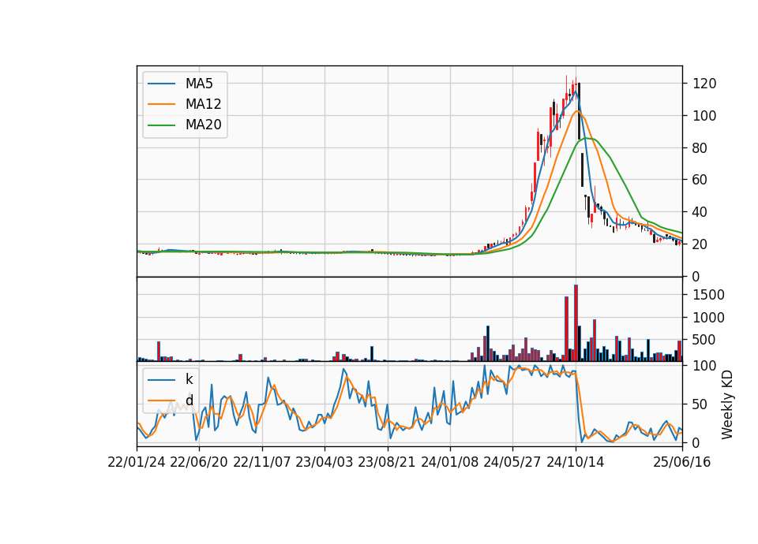Click the 500 volume axis label
The image size is (758, 544).
coord(704,340)
